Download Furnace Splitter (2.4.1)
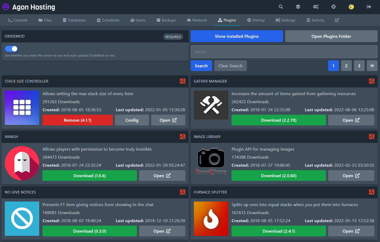380x242 pixels. click(x=279, y=231)
